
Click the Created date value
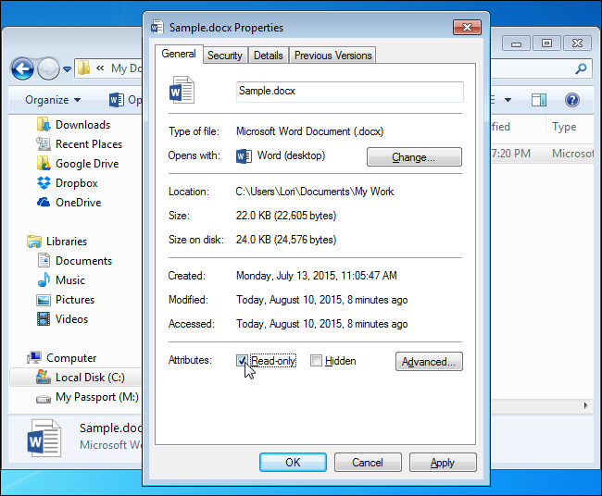pos(317,276)
